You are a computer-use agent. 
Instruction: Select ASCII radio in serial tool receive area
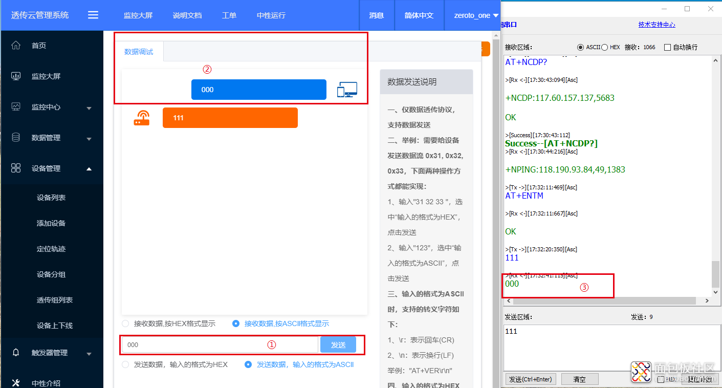point(580,47)
